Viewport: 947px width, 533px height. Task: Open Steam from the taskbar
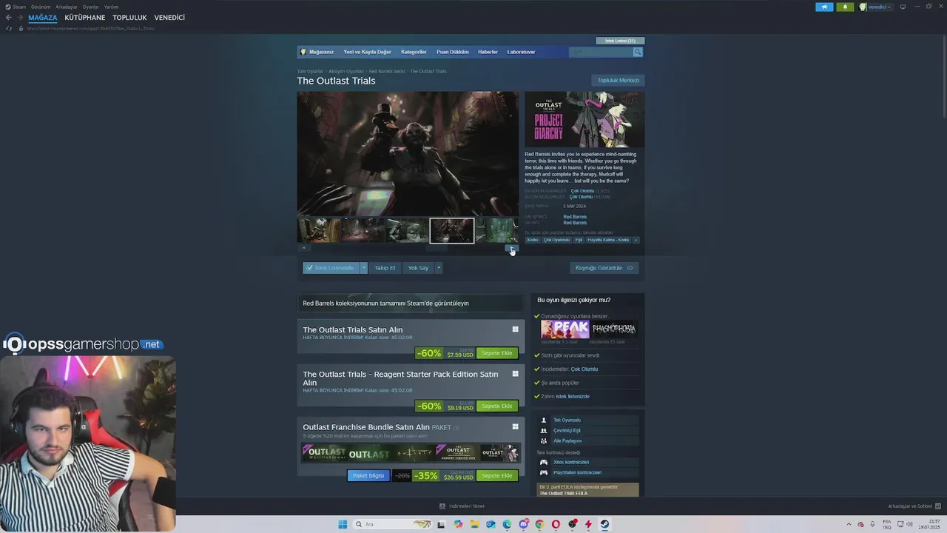coord(604,524)
